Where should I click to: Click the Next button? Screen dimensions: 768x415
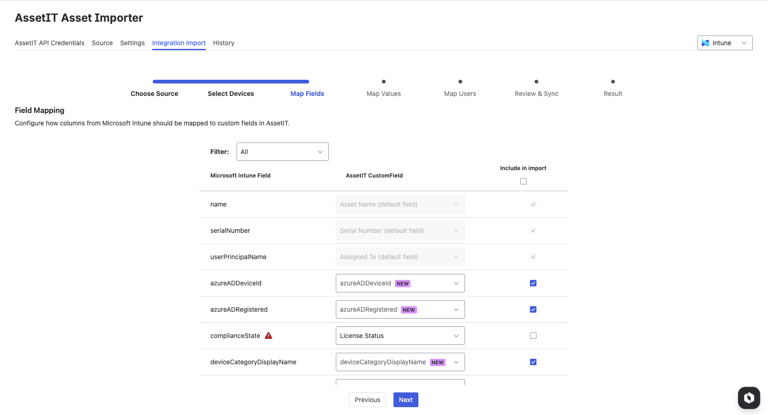tap(405, 400)
